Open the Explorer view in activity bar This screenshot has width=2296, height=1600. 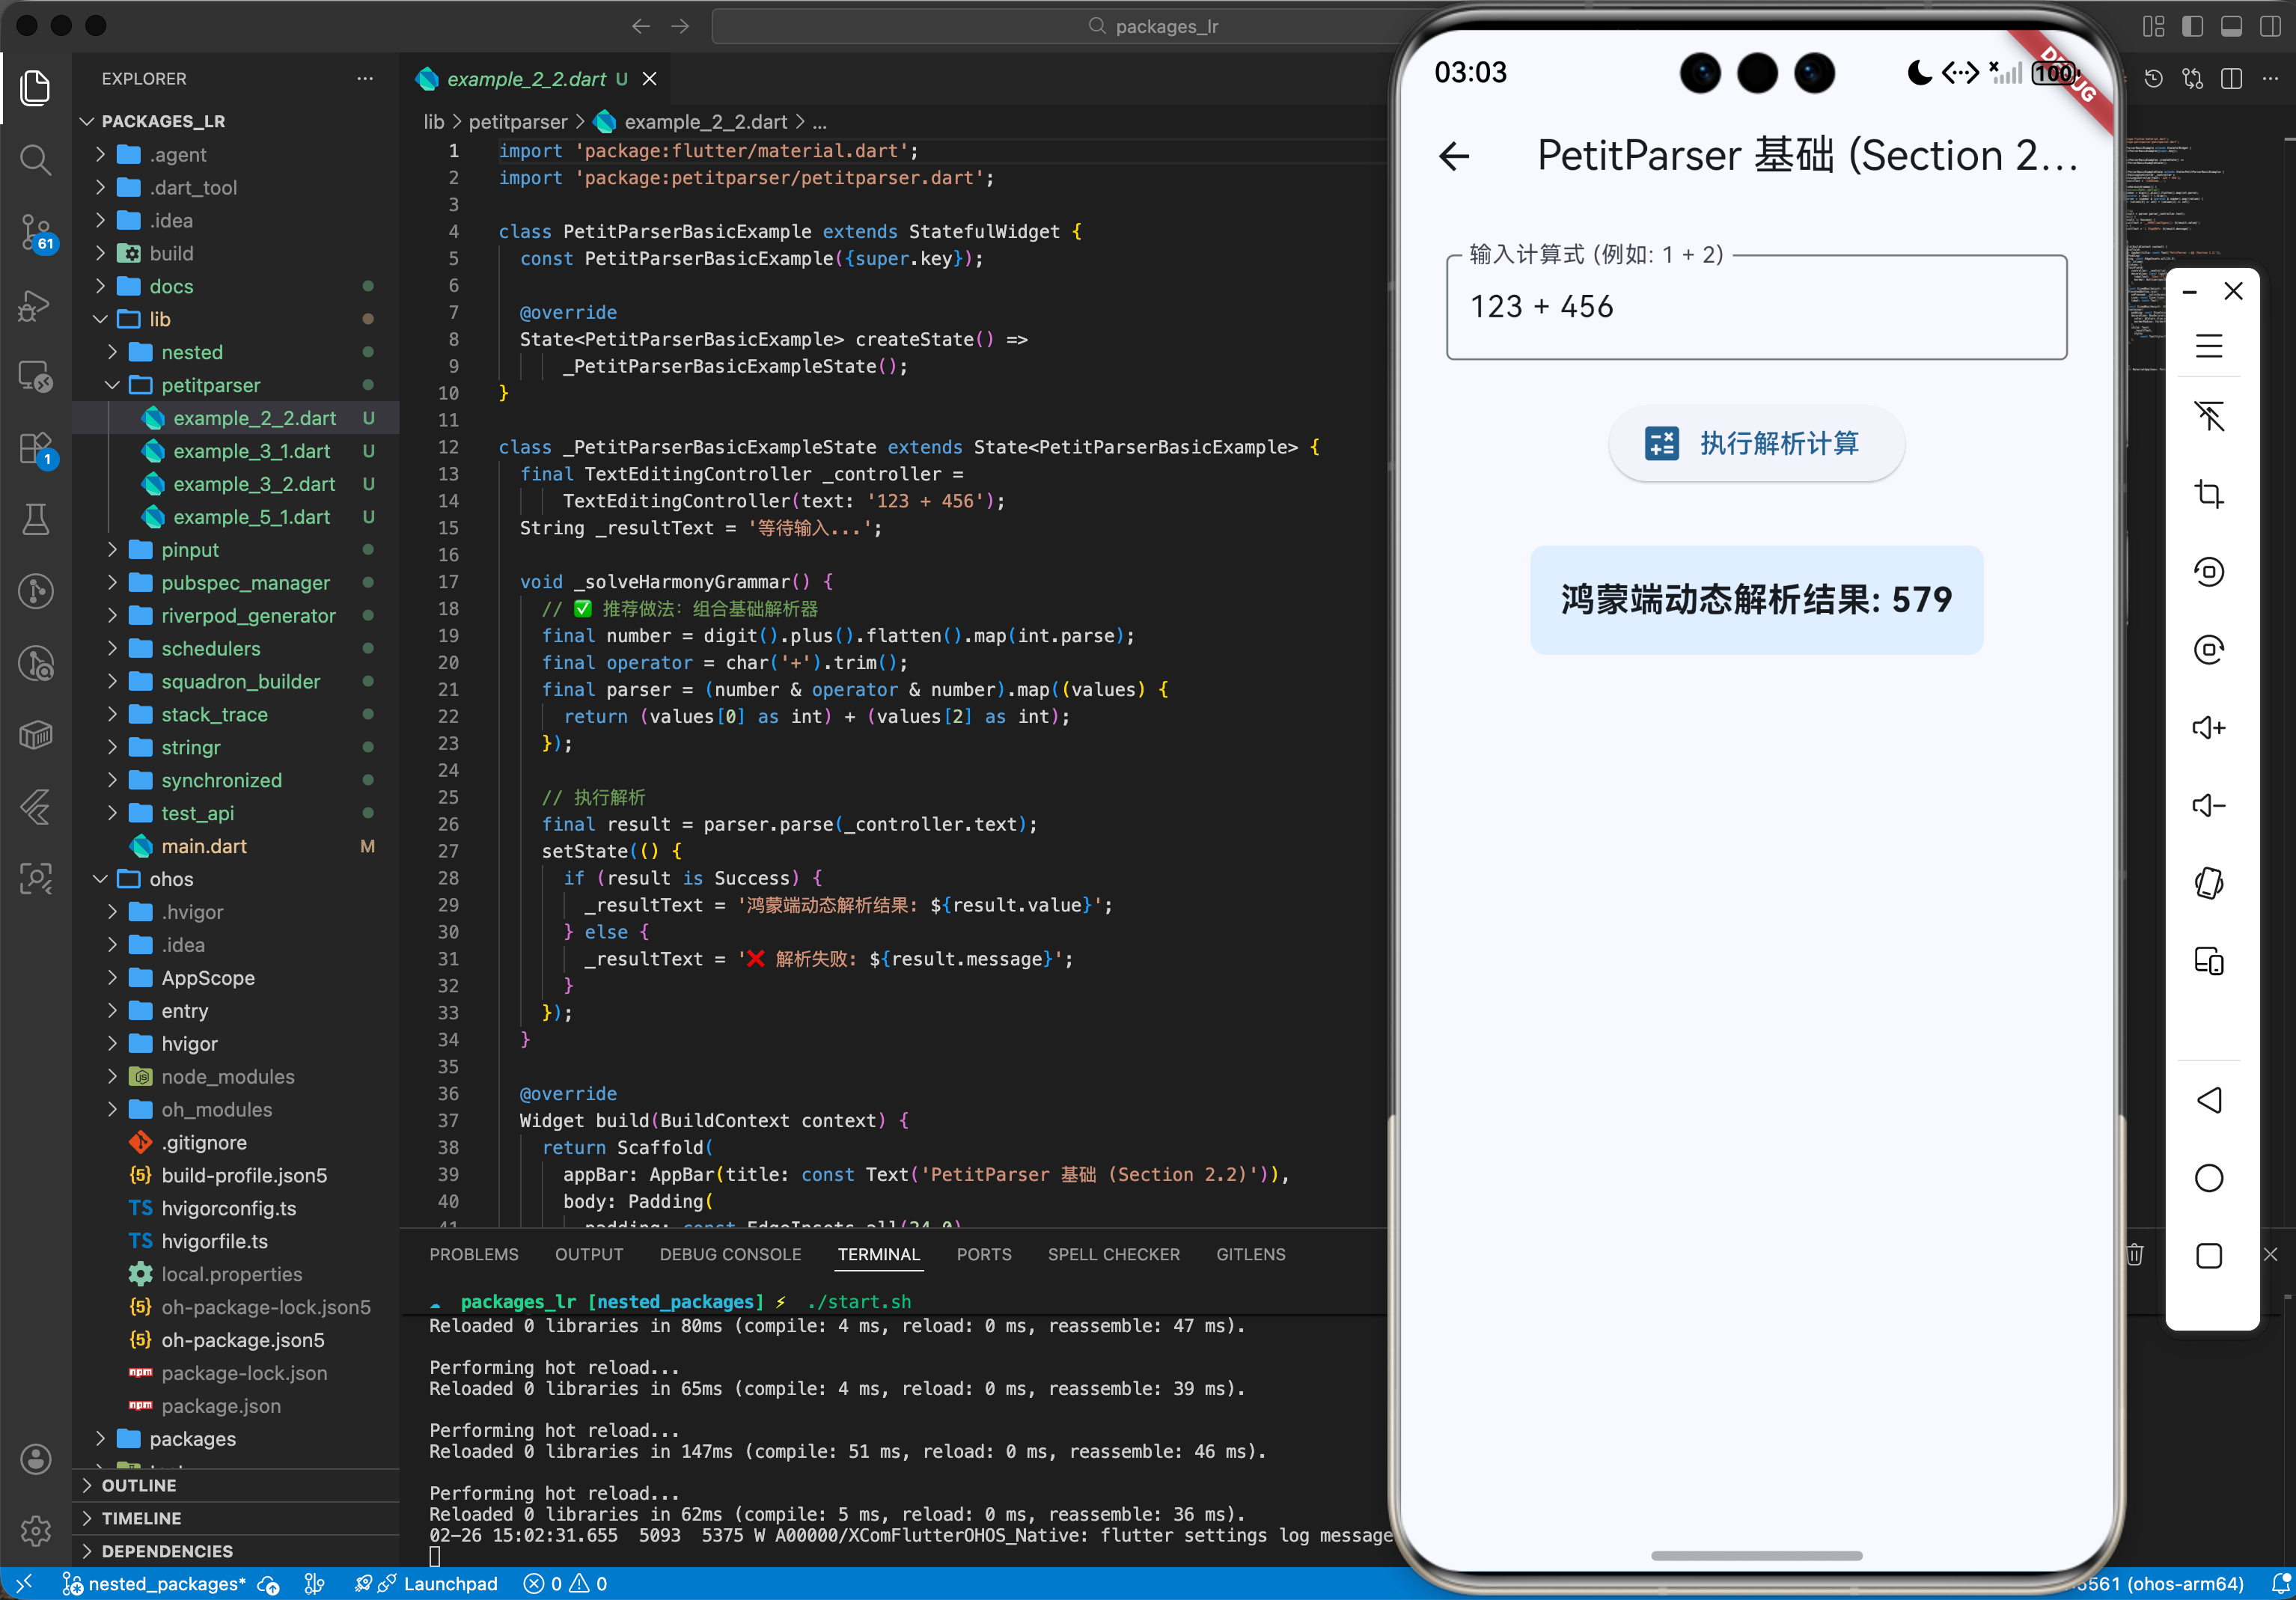pyautogui.click(x=36, y=88)
